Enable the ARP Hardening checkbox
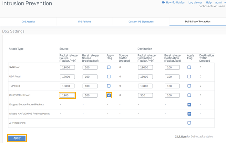Screen dimensions: 226x143 (189, 123)
